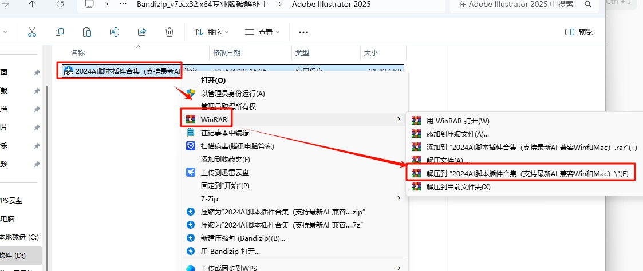Sort by Modified date (修改日期) column

[x=227, y=53]
